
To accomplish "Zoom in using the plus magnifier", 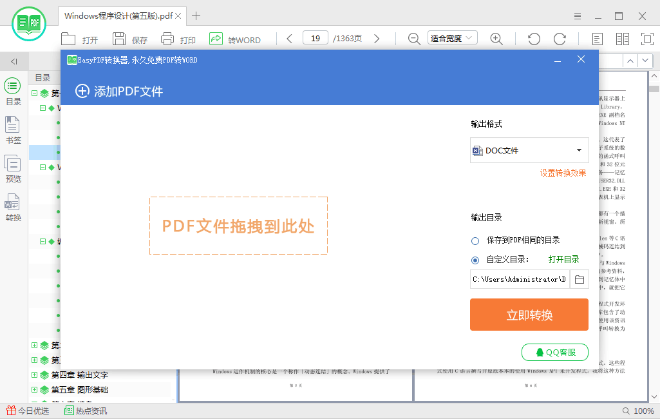I will click(496, 39).
